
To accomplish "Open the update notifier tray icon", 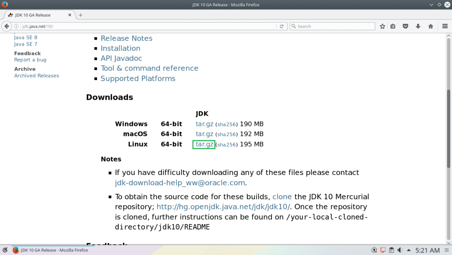I will point(374,250).
